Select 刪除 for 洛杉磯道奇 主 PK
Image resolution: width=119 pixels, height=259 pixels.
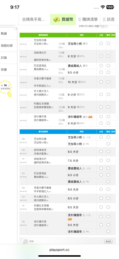(x=108, y=231)
